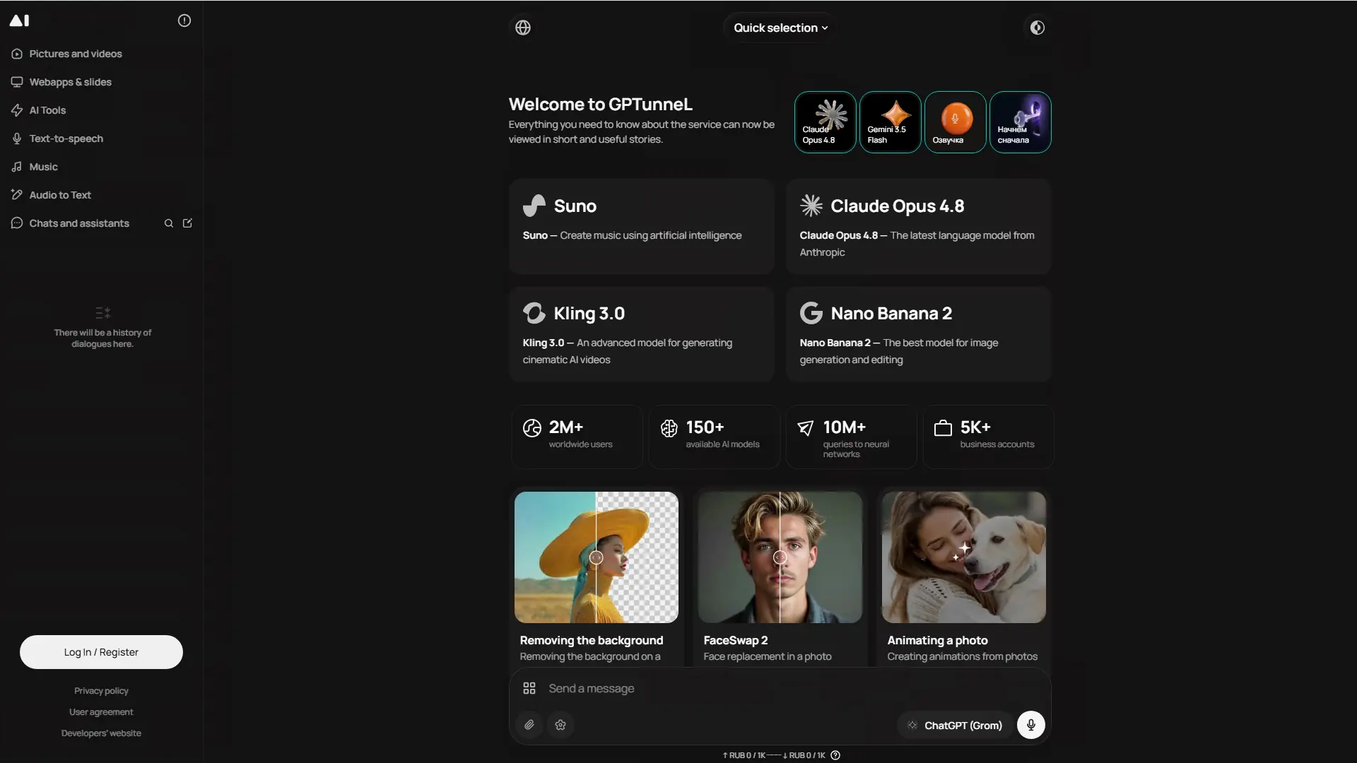Click the FaceSwap comparison slider handle
Screen dimensions: 1357x763
pyautogui.click(x=780, y=557)
